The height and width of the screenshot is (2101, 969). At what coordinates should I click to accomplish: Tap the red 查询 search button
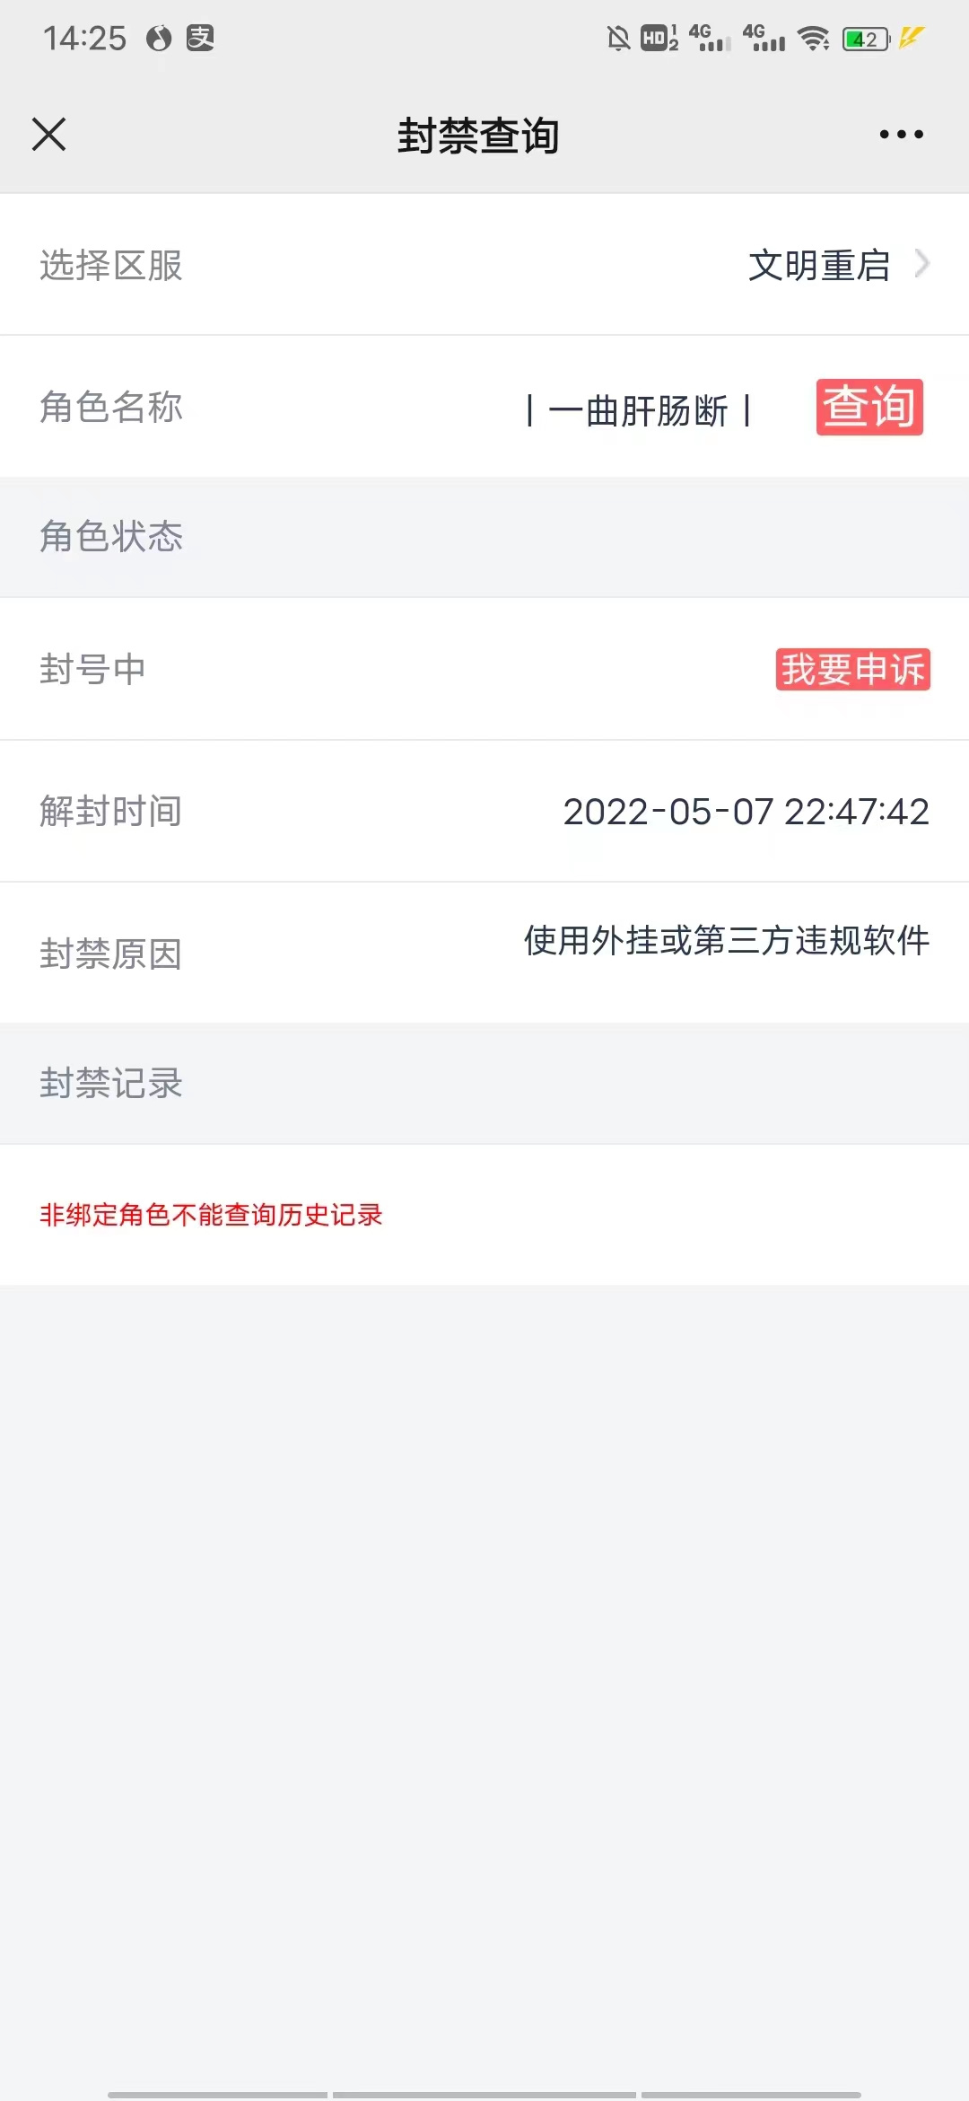pos(869,407)
